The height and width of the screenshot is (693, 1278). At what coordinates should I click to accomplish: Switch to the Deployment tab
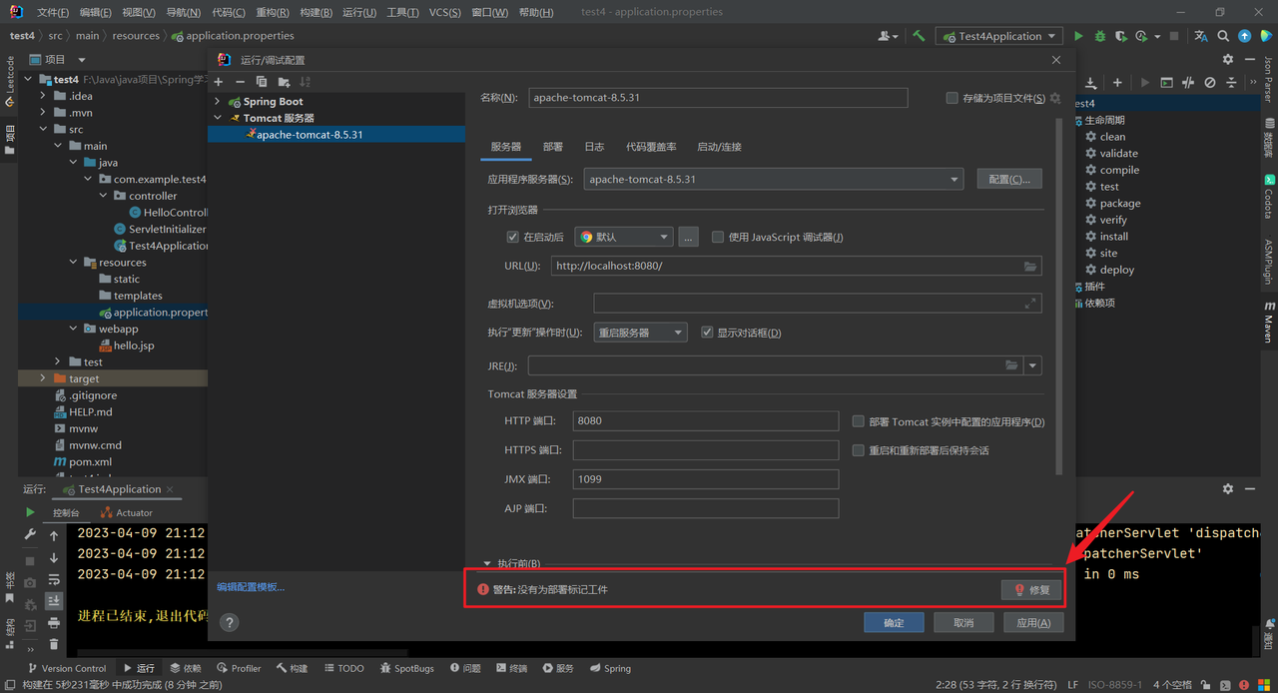tap(553, 147)
